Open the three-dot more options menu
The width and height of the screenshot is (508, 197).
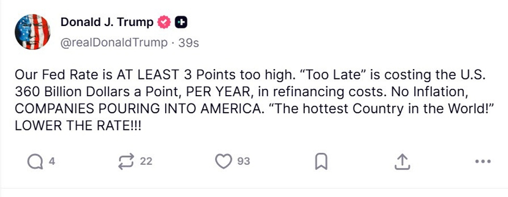tap(483, 161)
